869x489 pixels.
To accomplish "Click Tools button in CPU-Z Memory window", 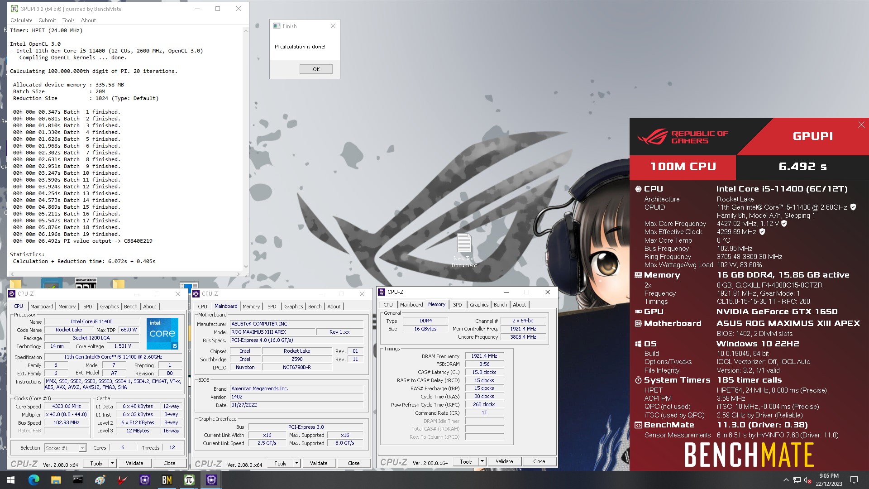I will coord(466,461).
